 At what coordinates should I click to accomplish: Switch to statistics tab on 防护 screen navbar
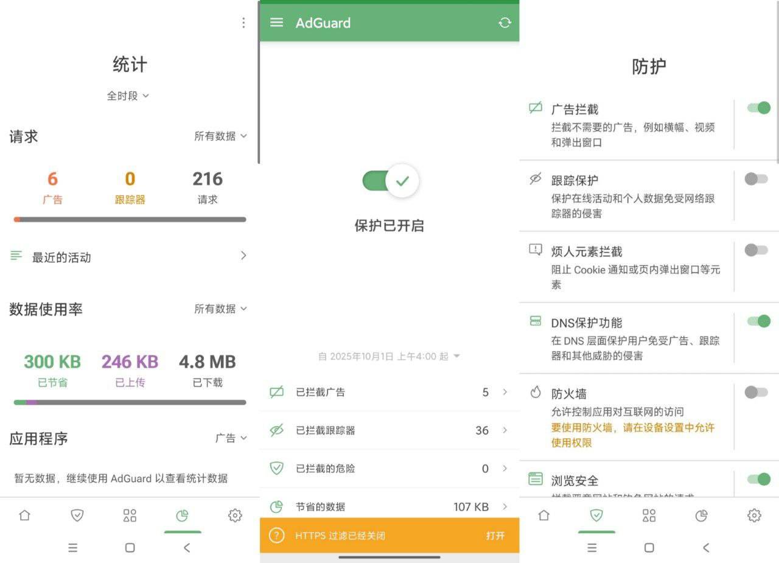[702, 516]
